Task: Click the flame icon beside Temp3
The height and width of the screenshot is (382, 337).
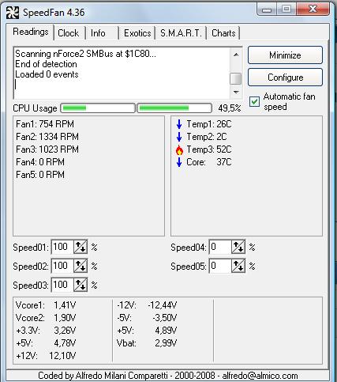Action: click(x=179, y=149)
